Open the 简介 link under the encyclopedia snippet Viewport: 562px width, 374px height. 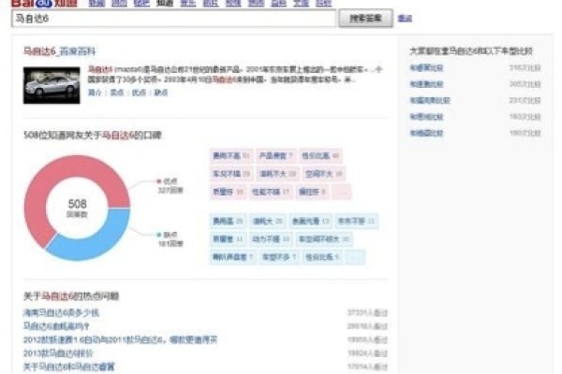click(x=95, y=93)
